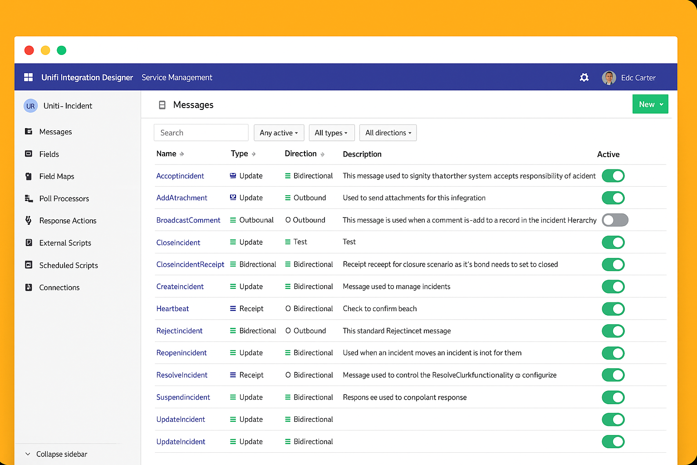The width and height of the screenshot is (697, 465).
Task: Click the Connections sidebar icon
Action: point(29,287)
